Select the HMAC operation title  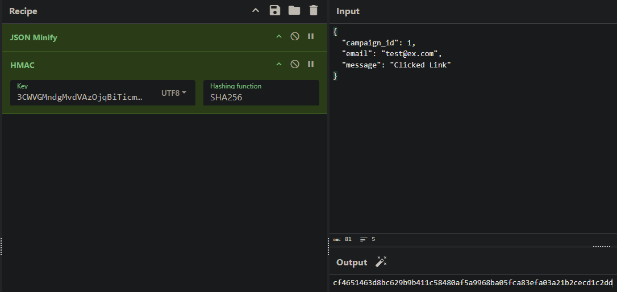point(22,65)
